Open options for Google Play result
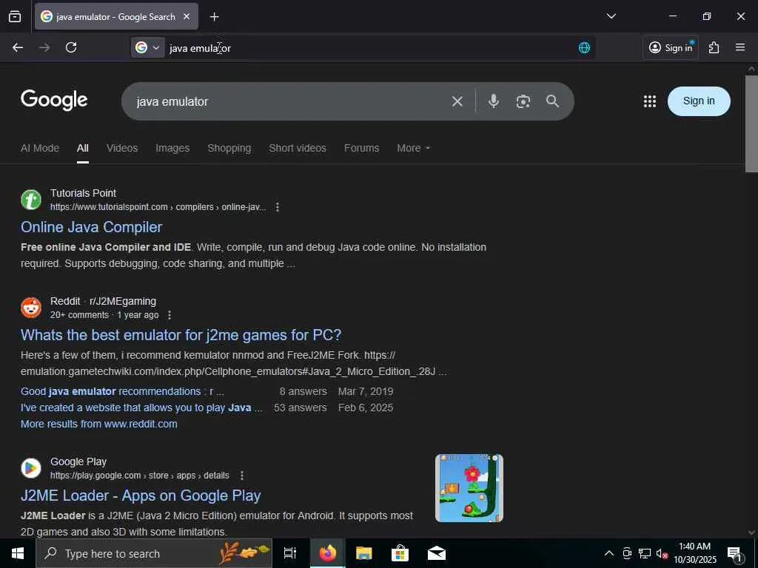The width and height of the screenshot is (758, 568). 242,476
